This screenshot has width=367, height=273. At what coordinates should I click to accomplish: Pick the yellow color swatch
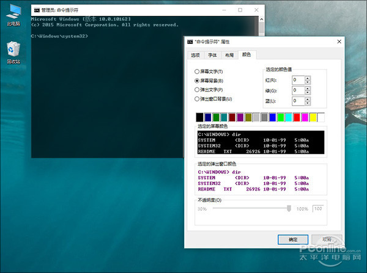click(313, 117)
